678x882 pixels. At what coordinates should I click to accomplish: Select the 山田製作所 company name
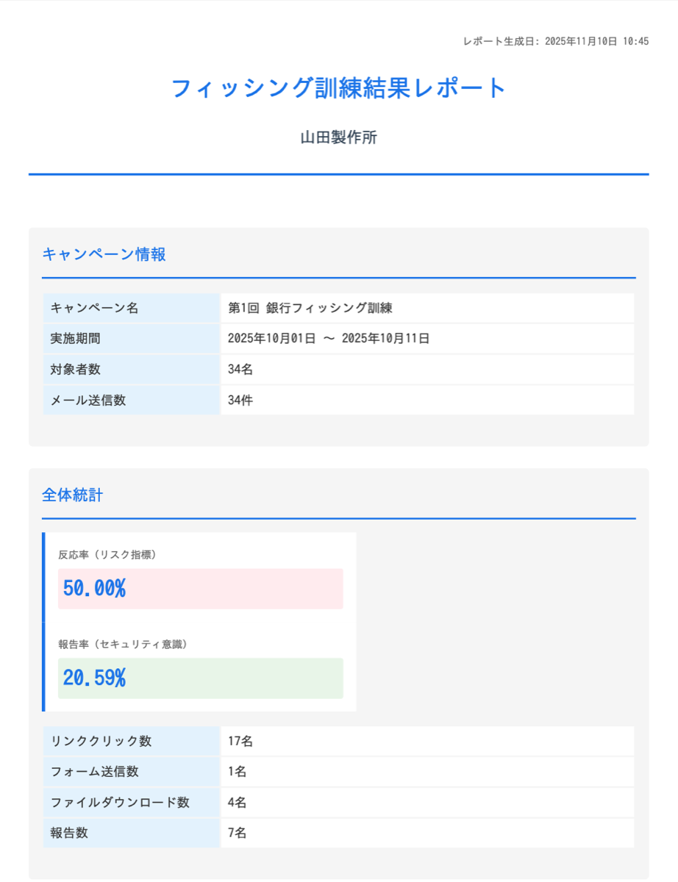pyautogui.click(x=338, y=137)
